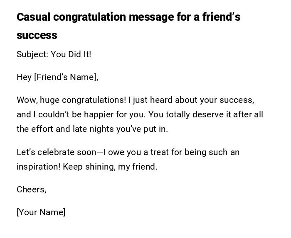Click the text "I just heard about your success"
Screen dimensions: 291x238
(191, 100)
